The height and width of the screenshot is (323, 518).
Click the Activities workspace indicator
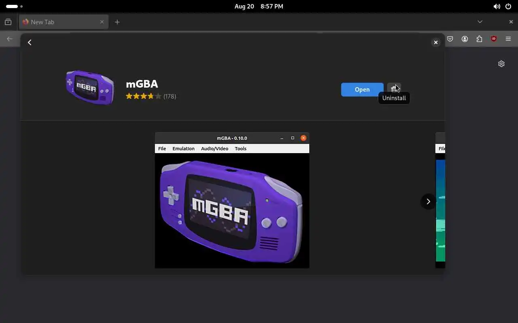(x=14, y=6)
